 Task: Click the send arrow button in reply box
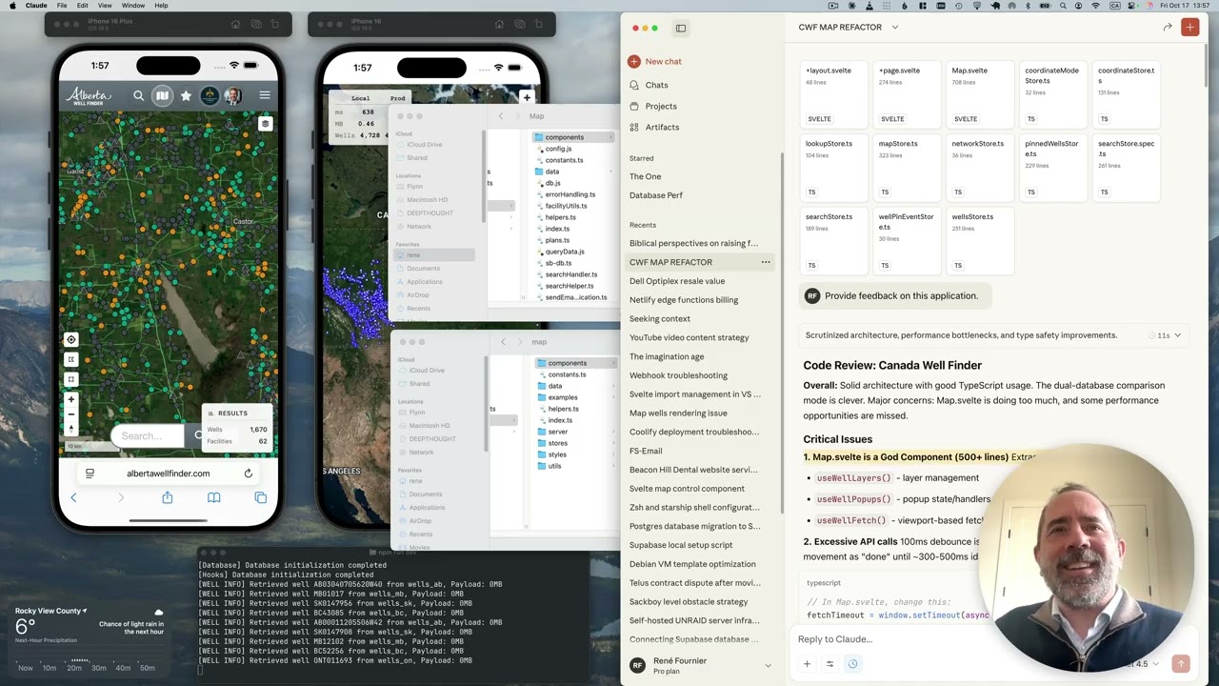pyautogui.click(x=1181, y=664)
